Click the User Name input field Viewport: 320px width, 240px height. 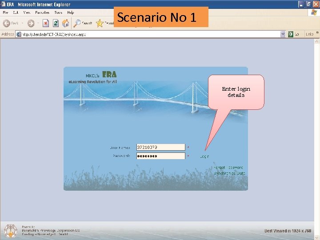coord(161,148)
